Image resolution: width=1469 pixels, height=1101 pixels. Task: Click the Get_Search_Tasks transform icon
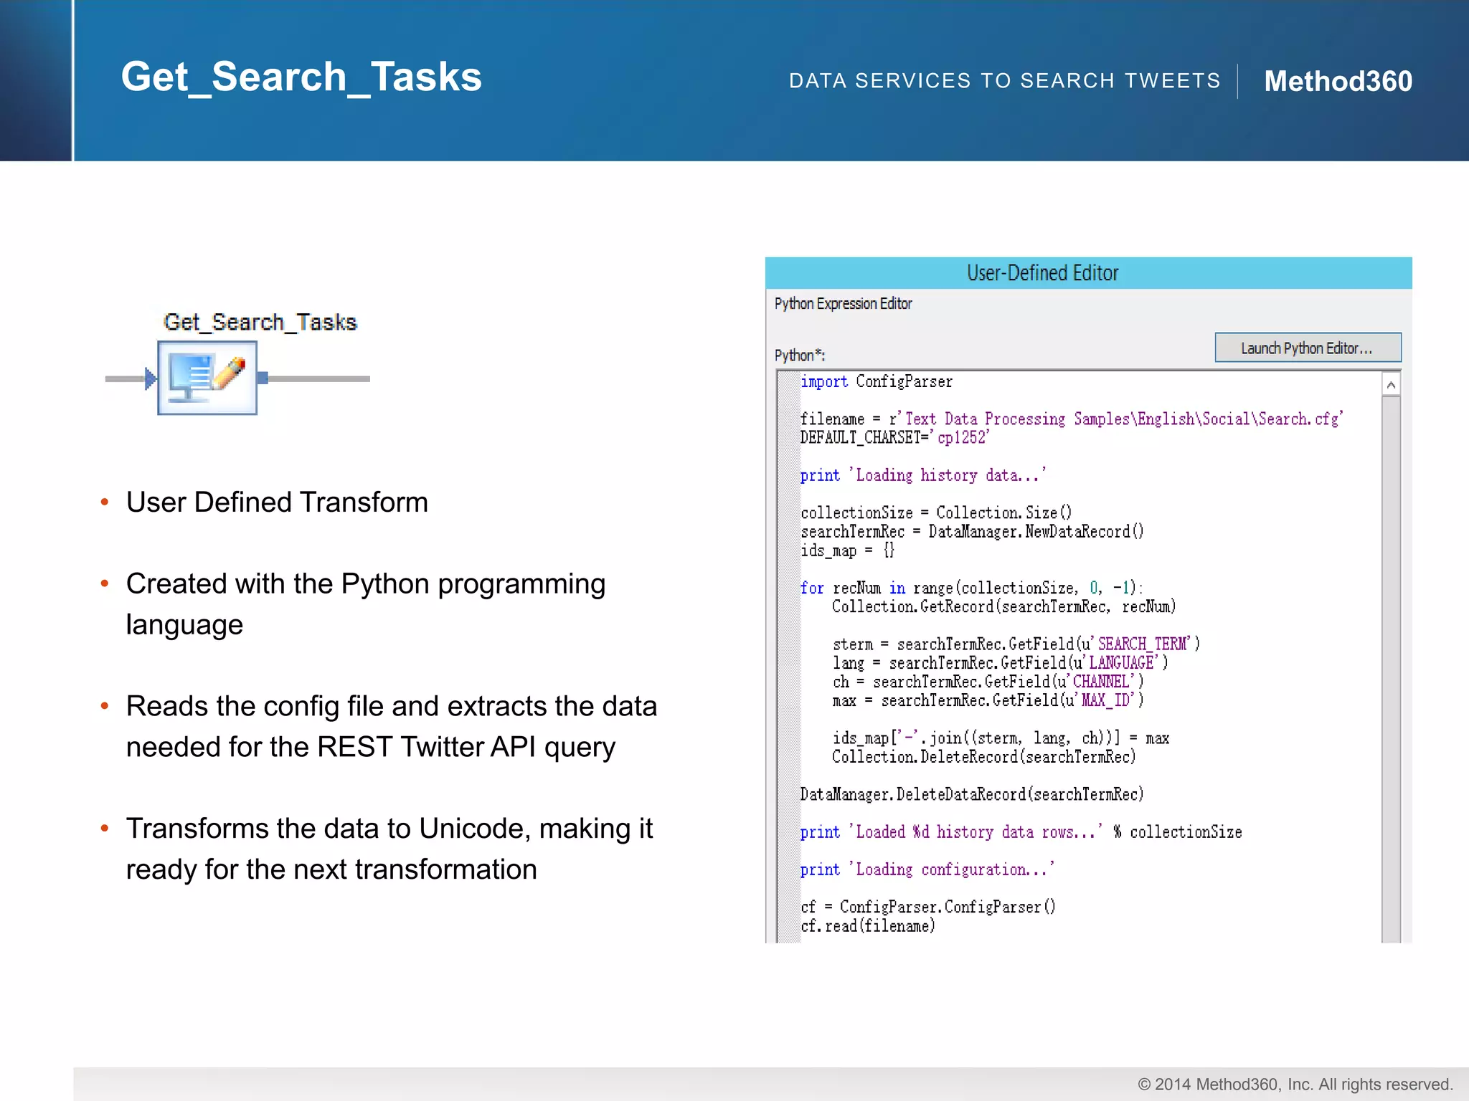[207, 378]
